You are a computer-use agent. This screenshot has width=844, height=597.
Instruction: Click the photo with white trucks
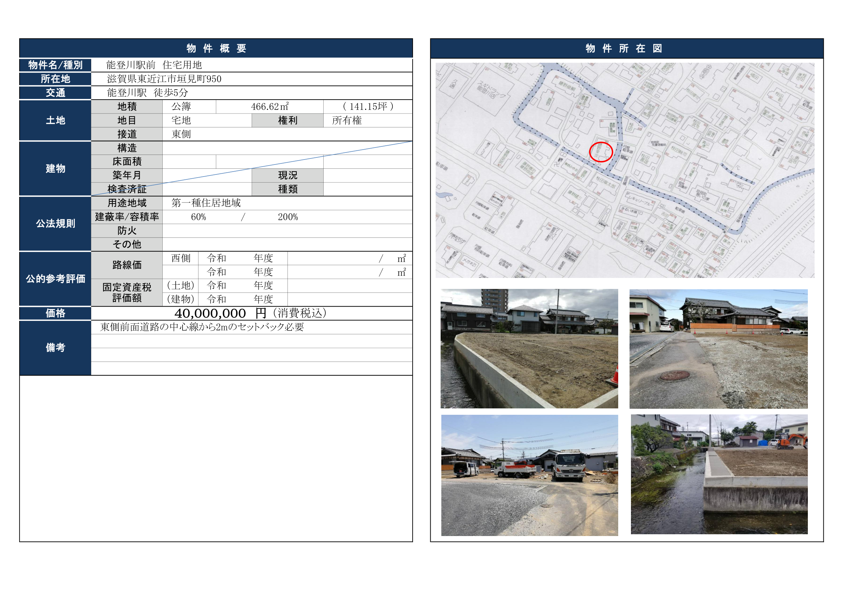click(x=529, y=475)
